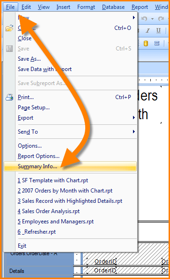The image size is (170, 279).
Task: Open Options... from File menu
Action: (x=30, y=146)
